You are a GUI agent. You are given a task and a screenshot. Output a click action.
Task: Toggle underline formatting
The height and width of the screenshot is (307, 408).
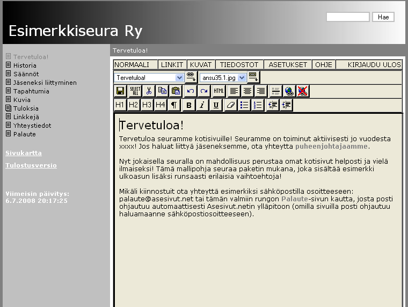coord(216,105)
